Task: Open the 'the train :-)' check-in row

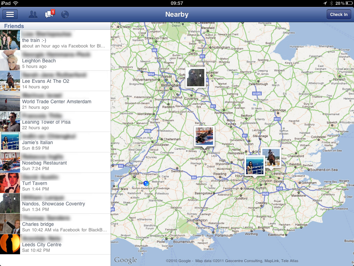Action: coord(55,40)
